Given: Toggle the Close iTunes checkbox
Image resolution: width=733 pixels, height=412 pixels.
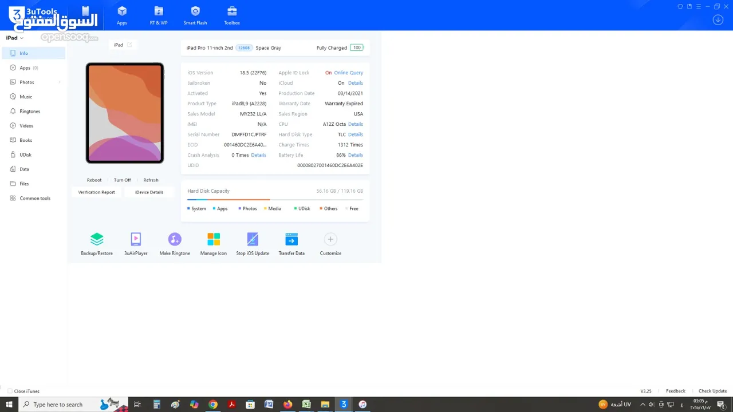Looking at the screenshot, I should point(10,391).
